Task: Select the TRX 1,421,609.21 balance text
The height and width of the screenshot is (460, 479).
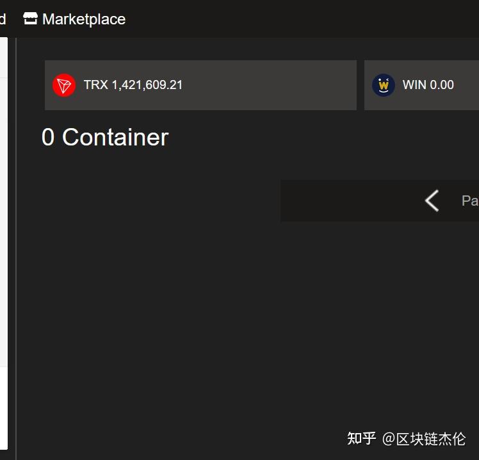Action: coord(133,85)
